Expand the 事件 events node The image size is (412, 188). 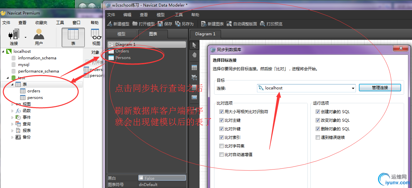[12, 117]
